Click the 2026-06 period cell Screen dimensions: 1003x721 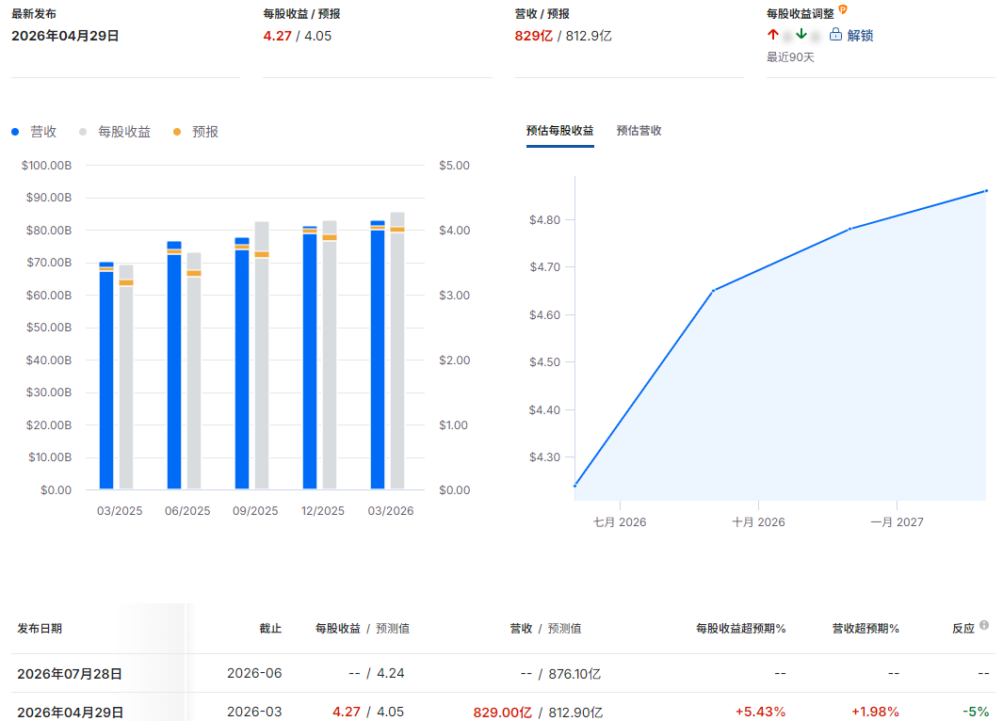(254, 673)
